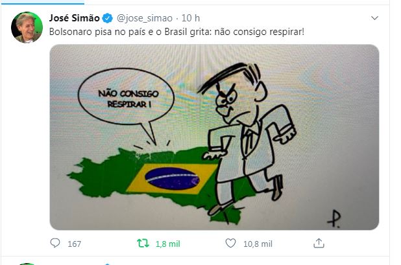This screenshot has height=265, width=401.
Task: Click the tweet text about Bolsonaro
Action: [x=176, y=32]
